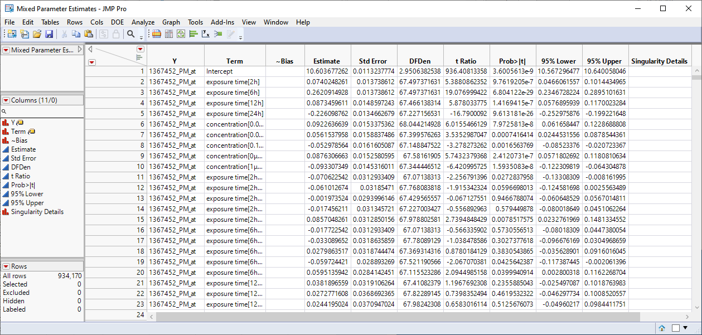The image size is (702, 335).
Task: Open the table name red triangle menu
Action: pyautogui.click(x=6, y=50)
